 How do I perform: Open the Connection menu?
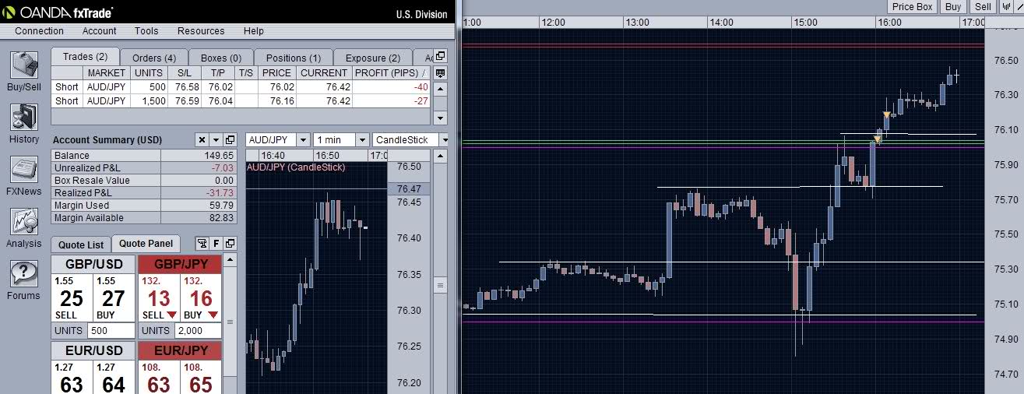(39, 31)
